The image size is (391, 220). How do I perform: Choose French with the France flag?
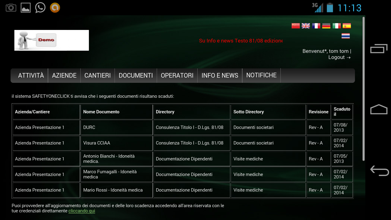click(x=316, y=26)
